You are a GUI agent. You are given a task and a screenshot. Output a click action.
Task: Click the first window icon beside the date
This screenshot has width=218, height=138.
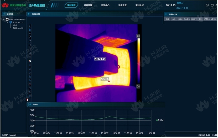[x=207, y=5]
